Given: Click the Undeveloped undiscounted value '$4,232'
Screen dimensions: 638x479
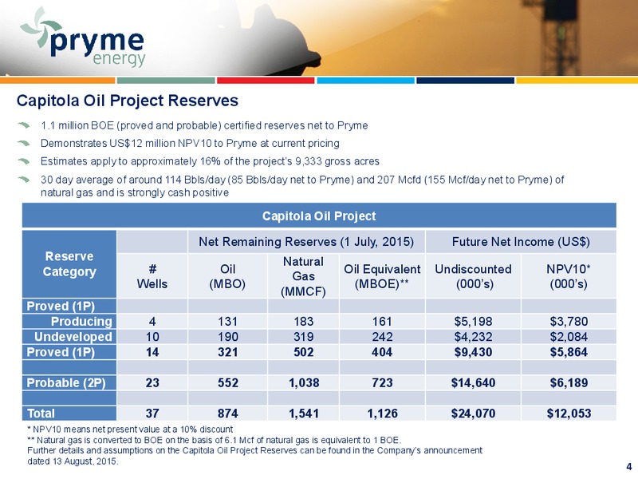Looking at the screenshot, I should point(473,337).
